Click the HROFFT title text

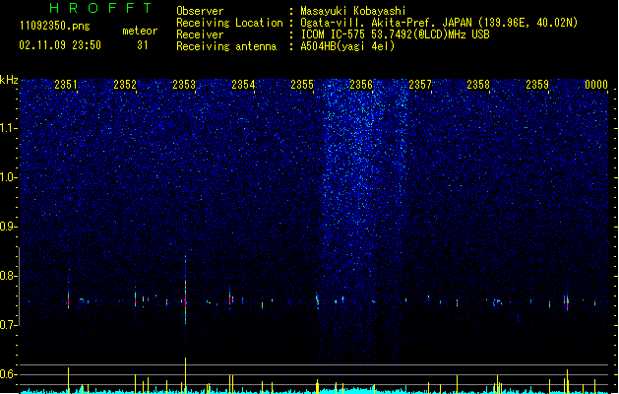click(x=100, y=8)
